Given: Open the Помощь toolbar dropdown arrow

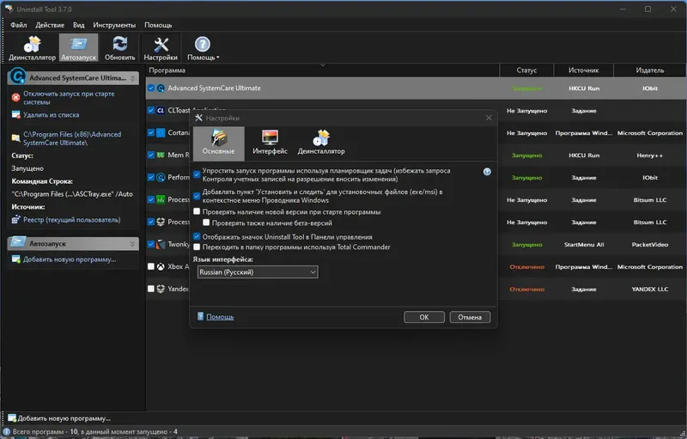Looking at the screenshot, I should pos(218,58).
